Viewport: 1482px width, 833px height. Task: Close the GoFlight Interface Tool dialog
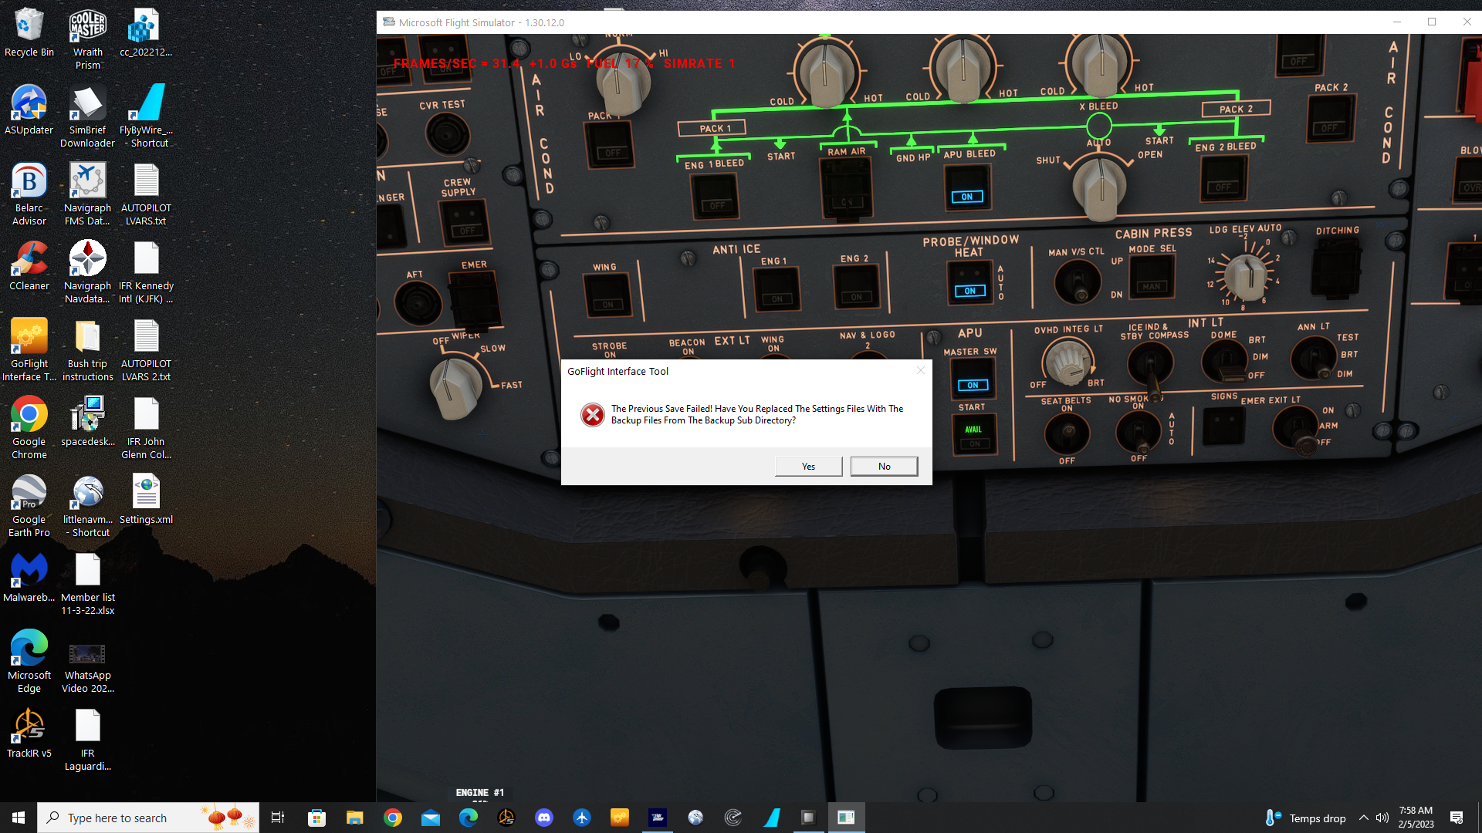tap(920, 371)
